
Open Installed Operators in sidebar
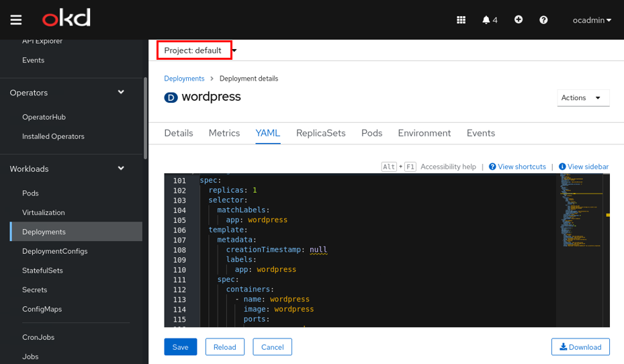(x=53, y=136)
